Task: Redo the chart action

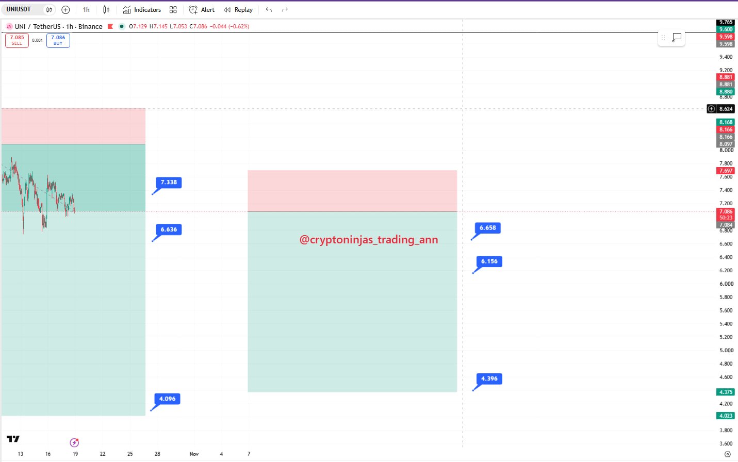Action: 285,10
